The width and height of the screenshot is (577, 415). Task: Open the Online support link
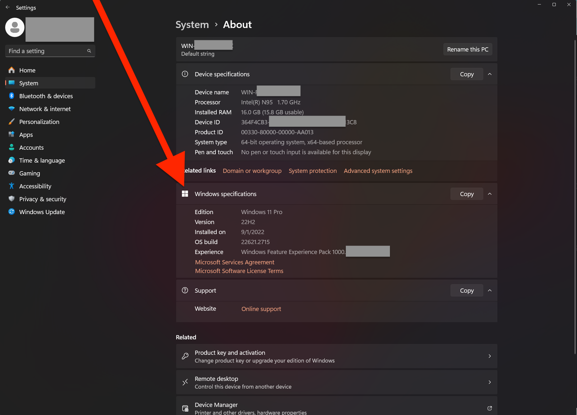261,308
